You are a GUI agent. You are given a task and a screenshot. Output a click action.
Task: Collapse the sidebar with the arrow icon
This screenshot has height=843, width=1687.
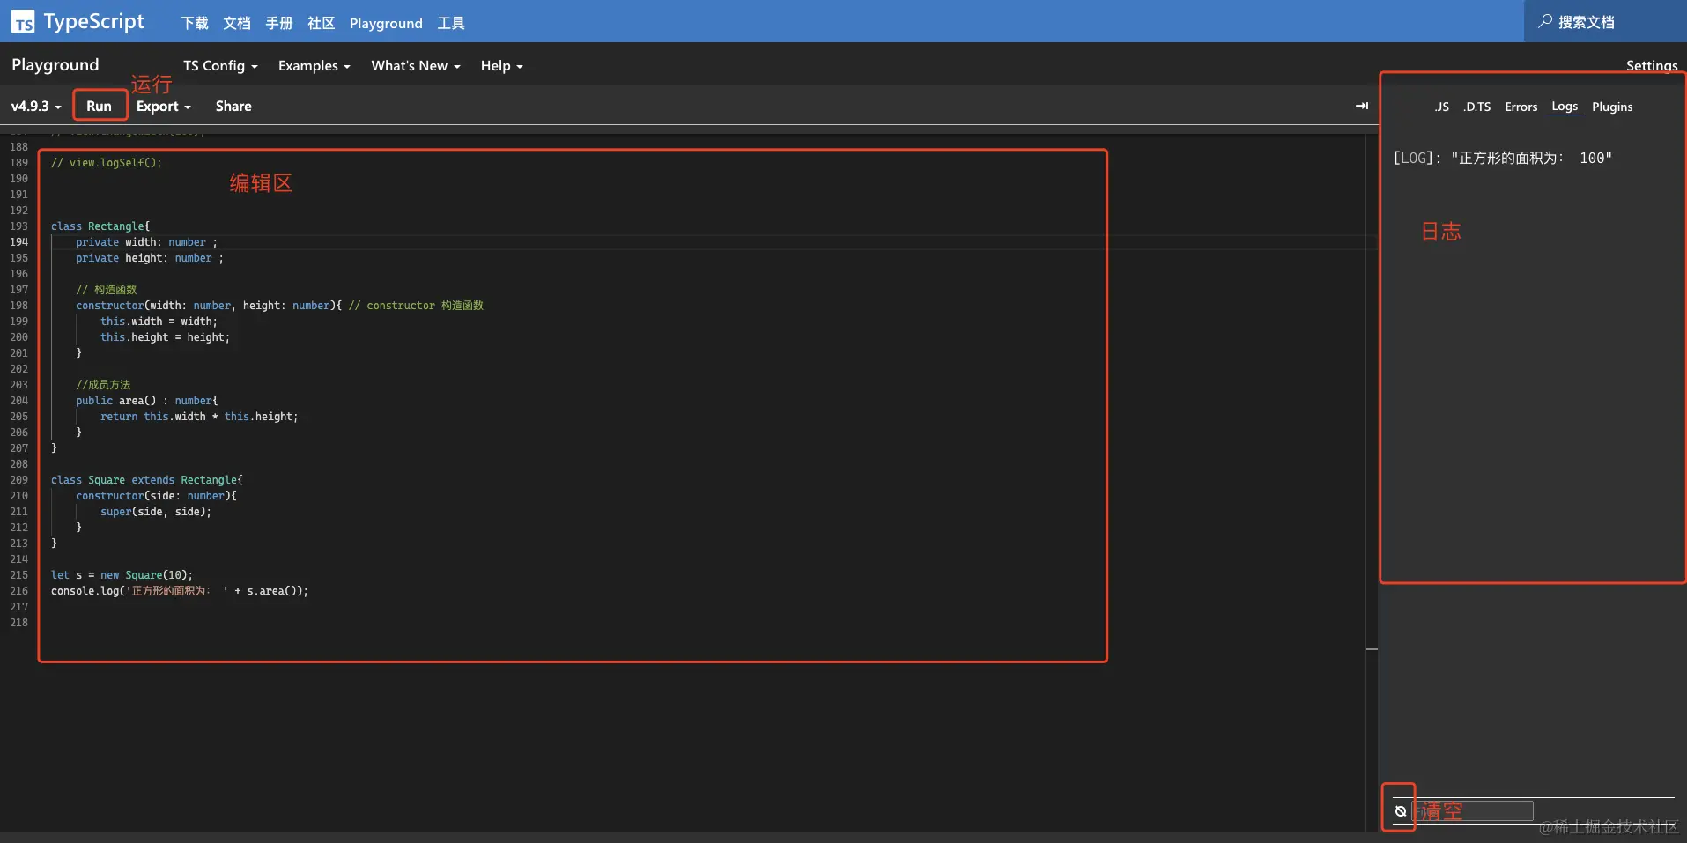tap(1362, 106)
